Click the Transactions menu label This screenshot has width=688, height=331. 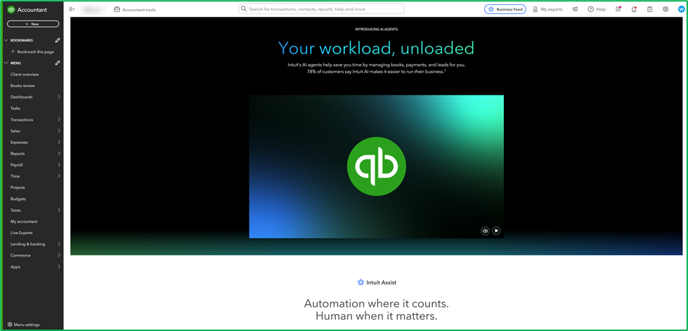(22, 120)
